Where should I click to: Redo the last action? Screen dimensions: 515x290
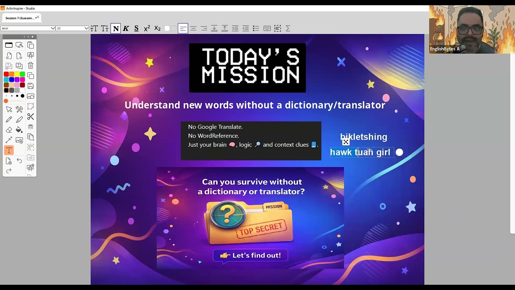(9, 171)
